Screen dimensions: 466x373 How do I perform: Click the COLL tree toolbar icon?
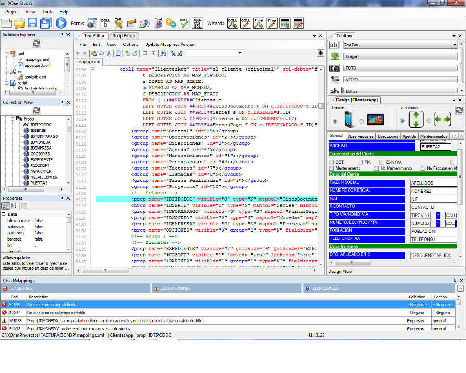(x=106, y=23)
